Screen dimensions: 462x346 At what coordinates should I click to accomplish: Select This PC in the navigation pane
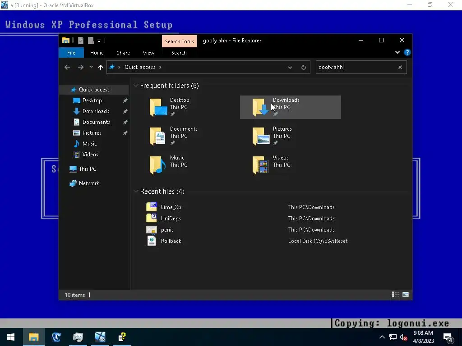(87, 169)
